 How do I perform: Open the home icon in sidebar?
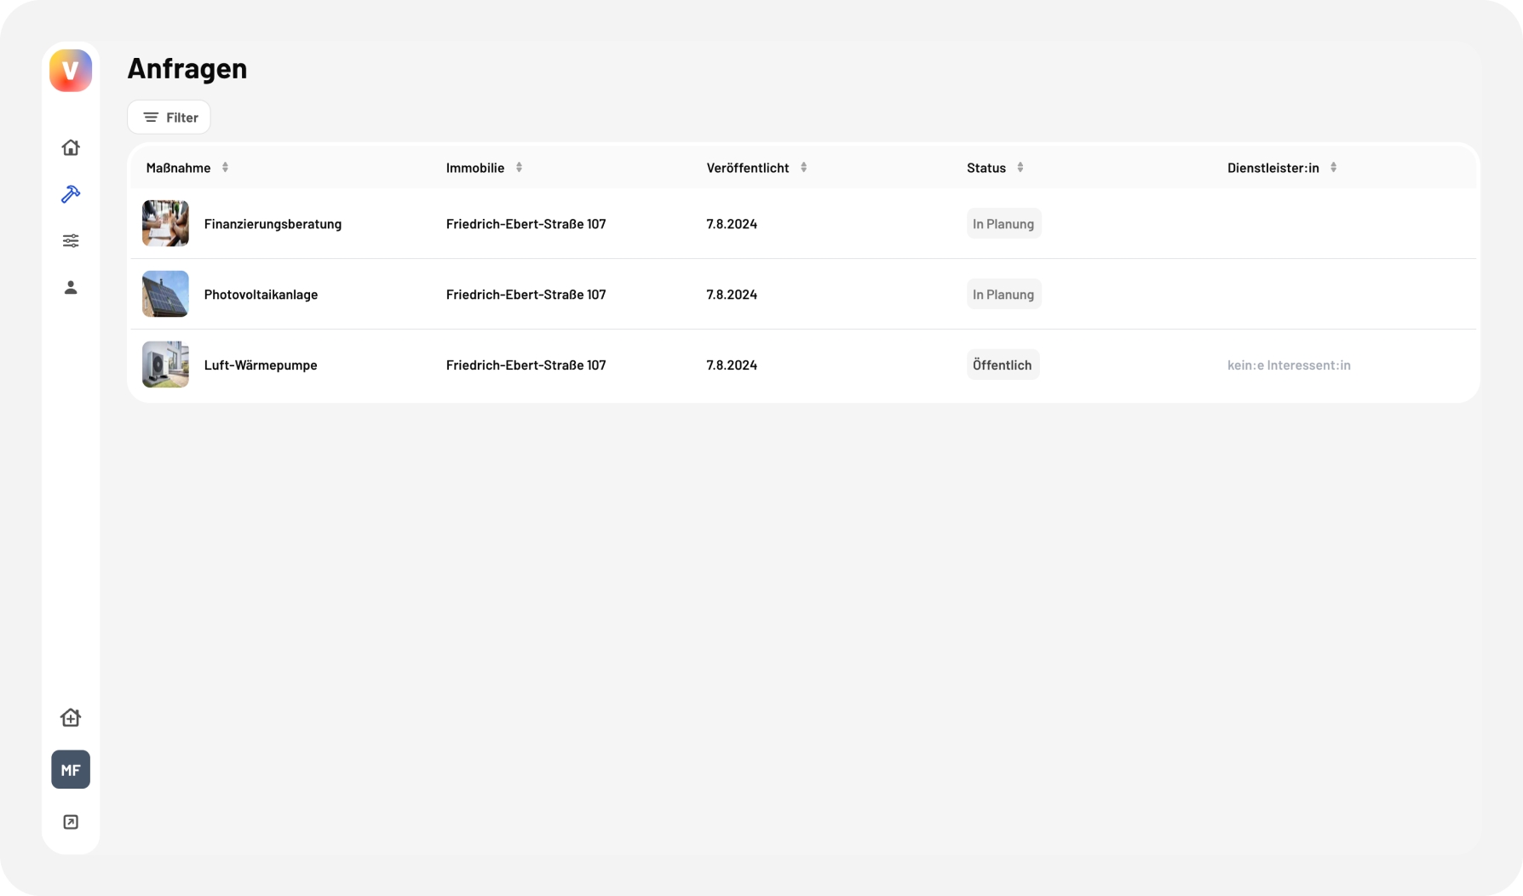point(71,147)
